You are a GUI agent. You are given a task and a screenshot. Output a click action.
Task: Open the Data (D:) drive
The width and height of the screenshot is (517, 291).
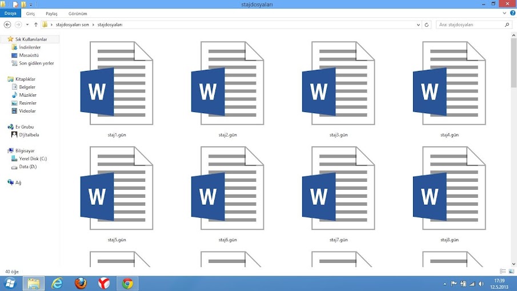pyautogui.click(x=27, y=166)
